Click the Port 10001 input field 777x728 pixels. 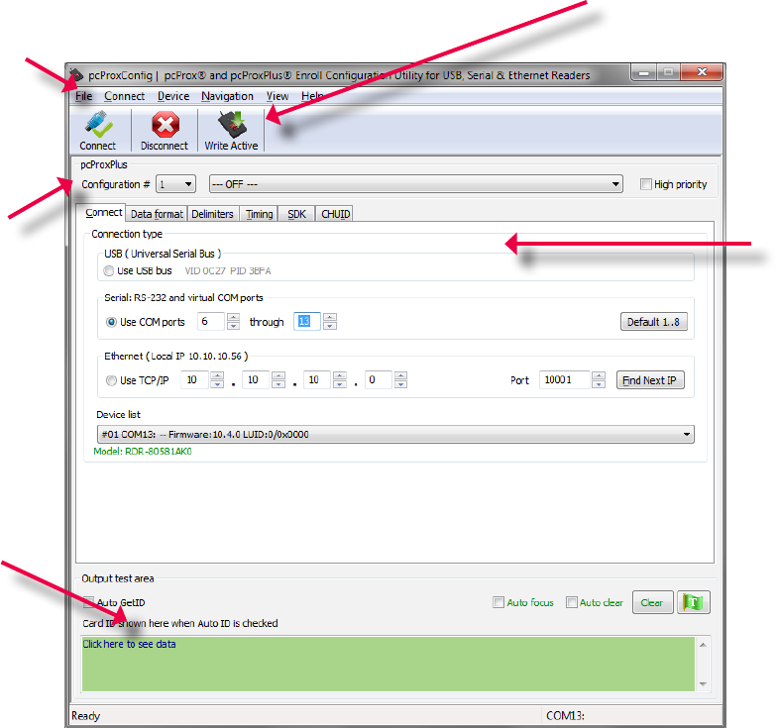pyautogui.click(x=565, y=380)
